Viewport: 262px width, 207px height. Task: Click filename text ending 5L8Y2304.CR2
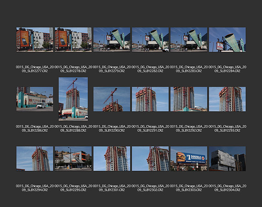(227, 188)
